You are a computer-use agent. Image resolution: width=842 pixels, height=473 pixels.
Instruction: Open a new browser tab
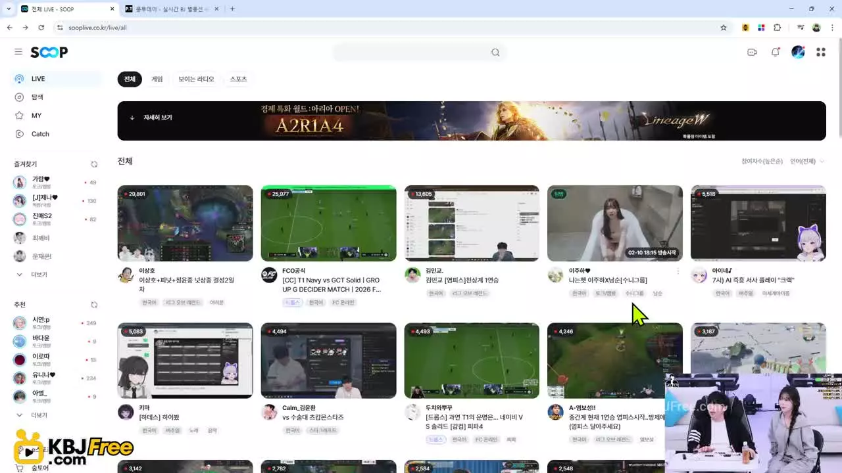(232, 9)
